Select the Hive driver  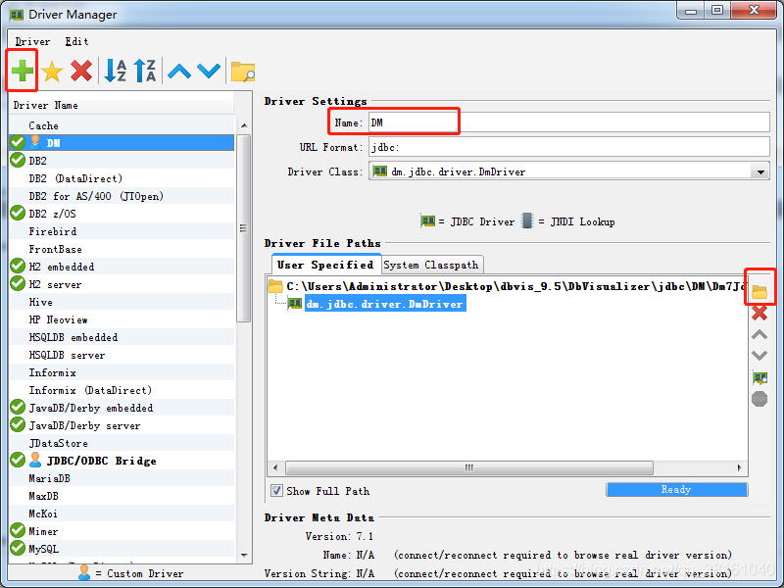[x=122, y=302]
